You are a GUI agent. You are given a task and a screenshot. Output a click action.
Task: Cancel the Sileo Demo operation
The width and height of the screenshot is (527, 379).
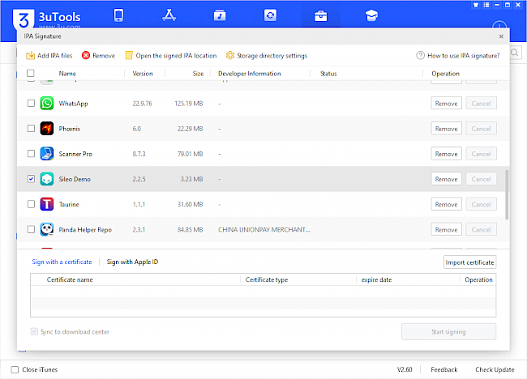[481, 179]
